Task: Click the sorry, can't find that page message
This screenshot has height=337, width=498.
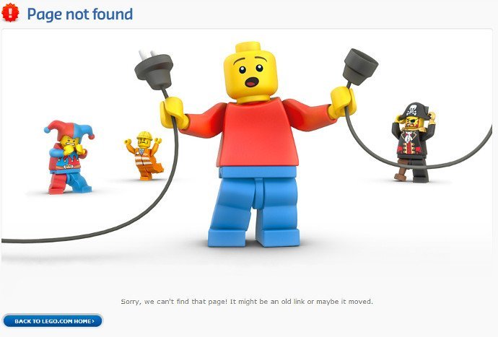Action: click(x=247, y=301)
